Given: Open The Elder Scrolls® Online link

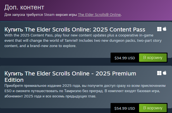Looking at the screenshot, I should pyautogui.click(x=99, y=15).
